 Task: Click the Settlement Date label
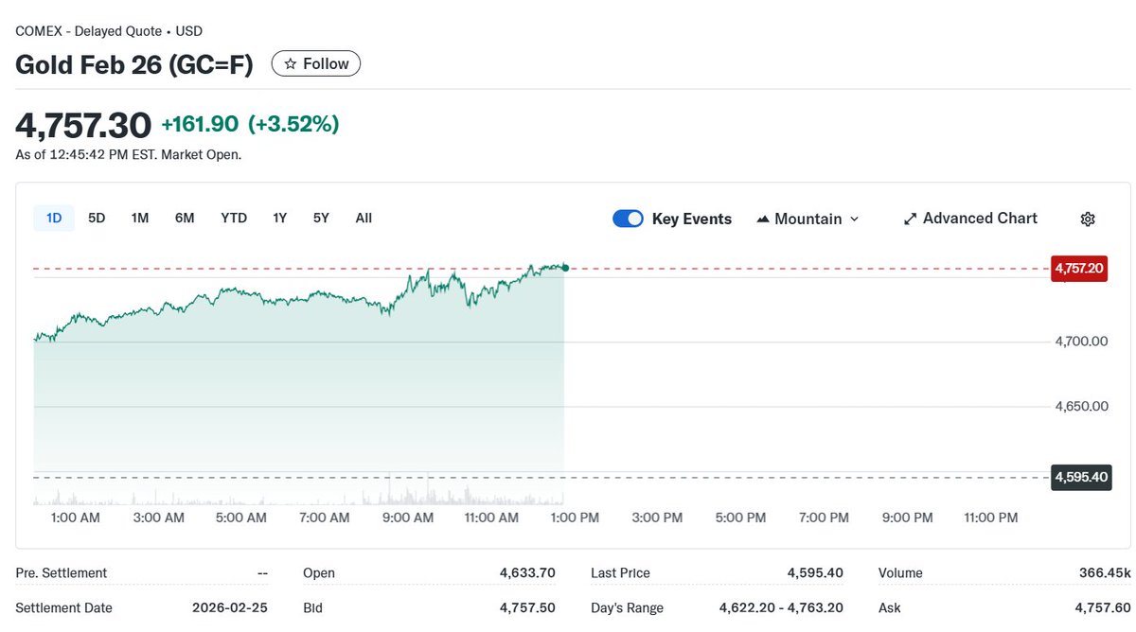pyautogui.click(x=63, y=608)
